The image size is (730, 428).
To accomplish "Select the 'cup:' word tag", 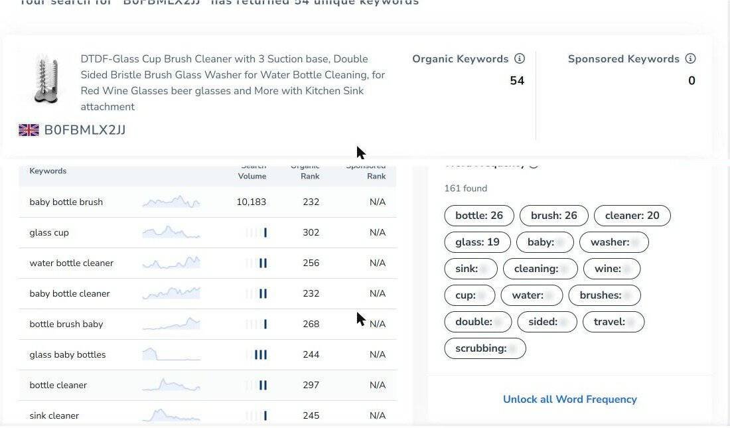I will 470,295.
